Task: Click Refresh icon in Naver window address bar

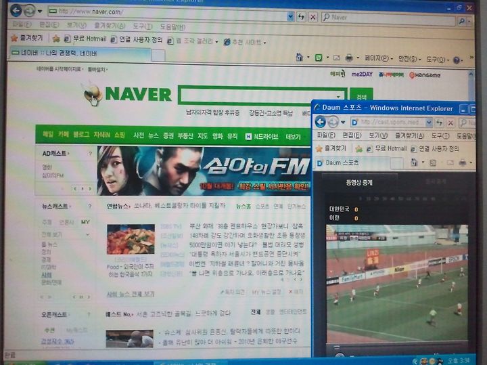Action: click(301, 16)
